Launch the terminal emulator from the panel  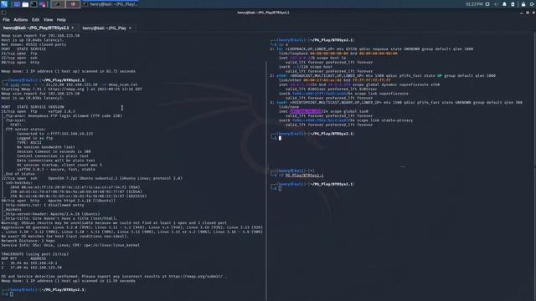pos(33,4)
